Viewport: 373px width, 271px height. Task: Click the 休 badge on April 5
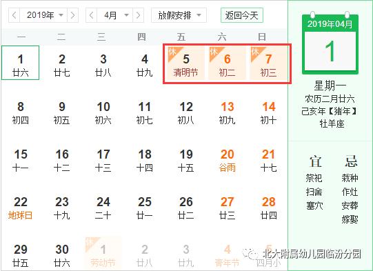pos(172,52)
